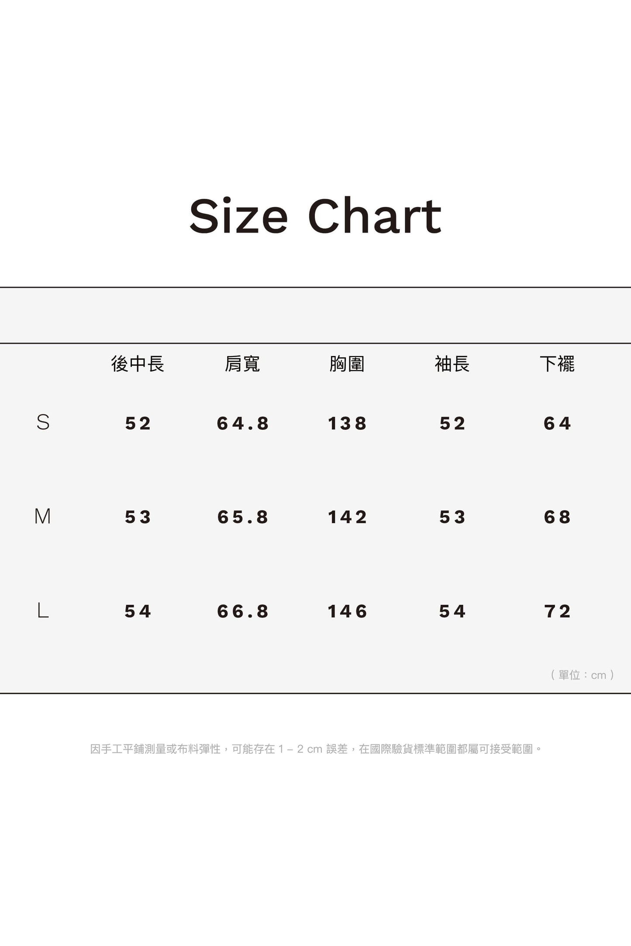The width and height of the screenshot is (631, 946).
Task: Select the 66.8 shoulder width value
Action: [x=243, y=612]
